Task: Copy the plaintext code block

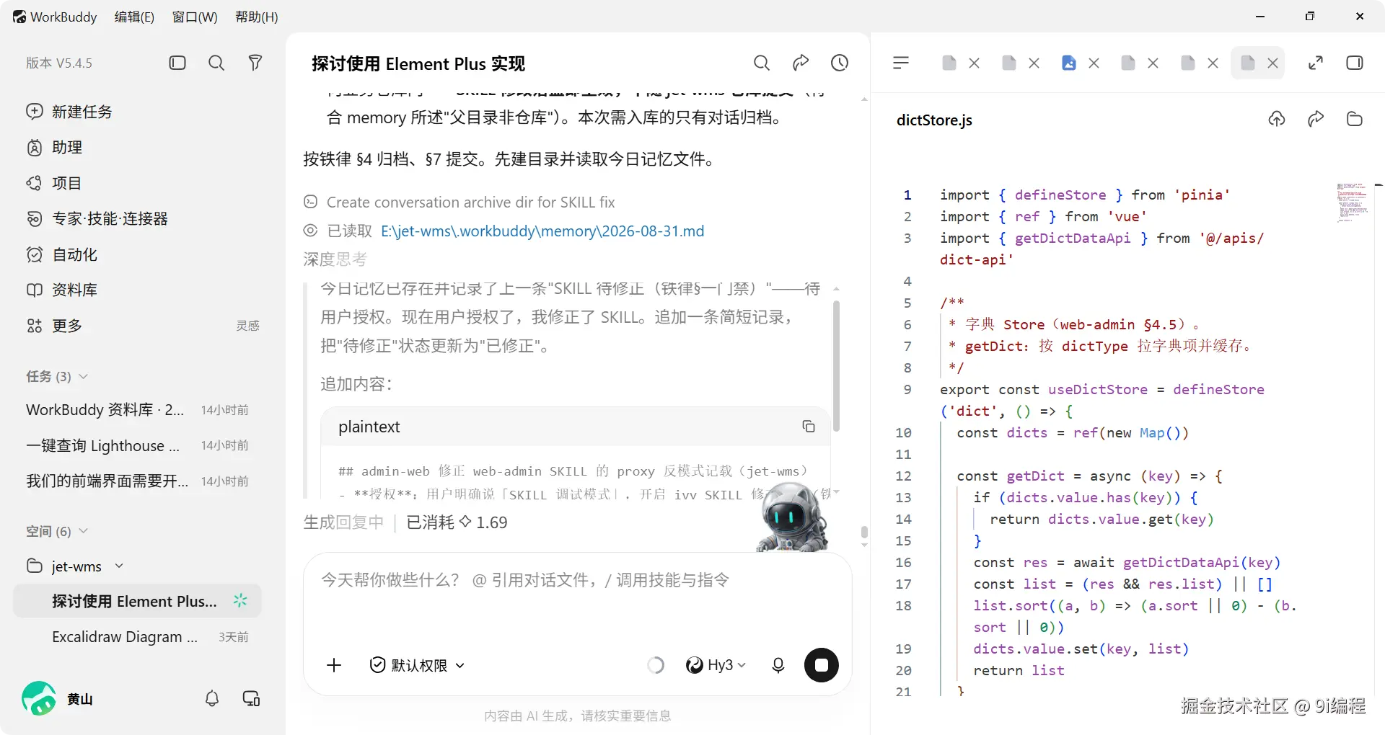Action: [x=809, y=427]
